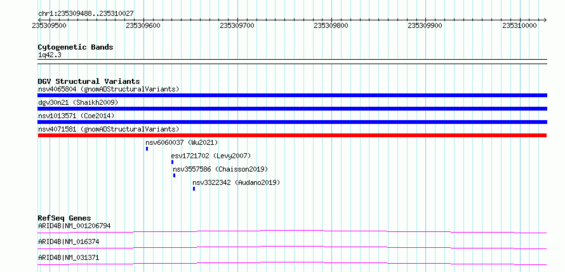Click small blue marker under nsv3557586
565x272 pixels.
[174, 175]
